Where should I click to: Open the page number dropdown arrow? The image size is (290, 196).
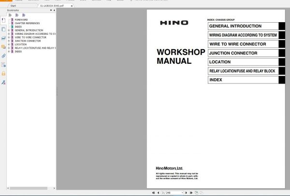tap(182, 193)
